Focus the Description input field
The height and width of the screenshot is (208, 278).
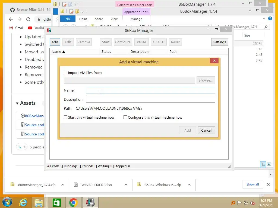(150, 99)
